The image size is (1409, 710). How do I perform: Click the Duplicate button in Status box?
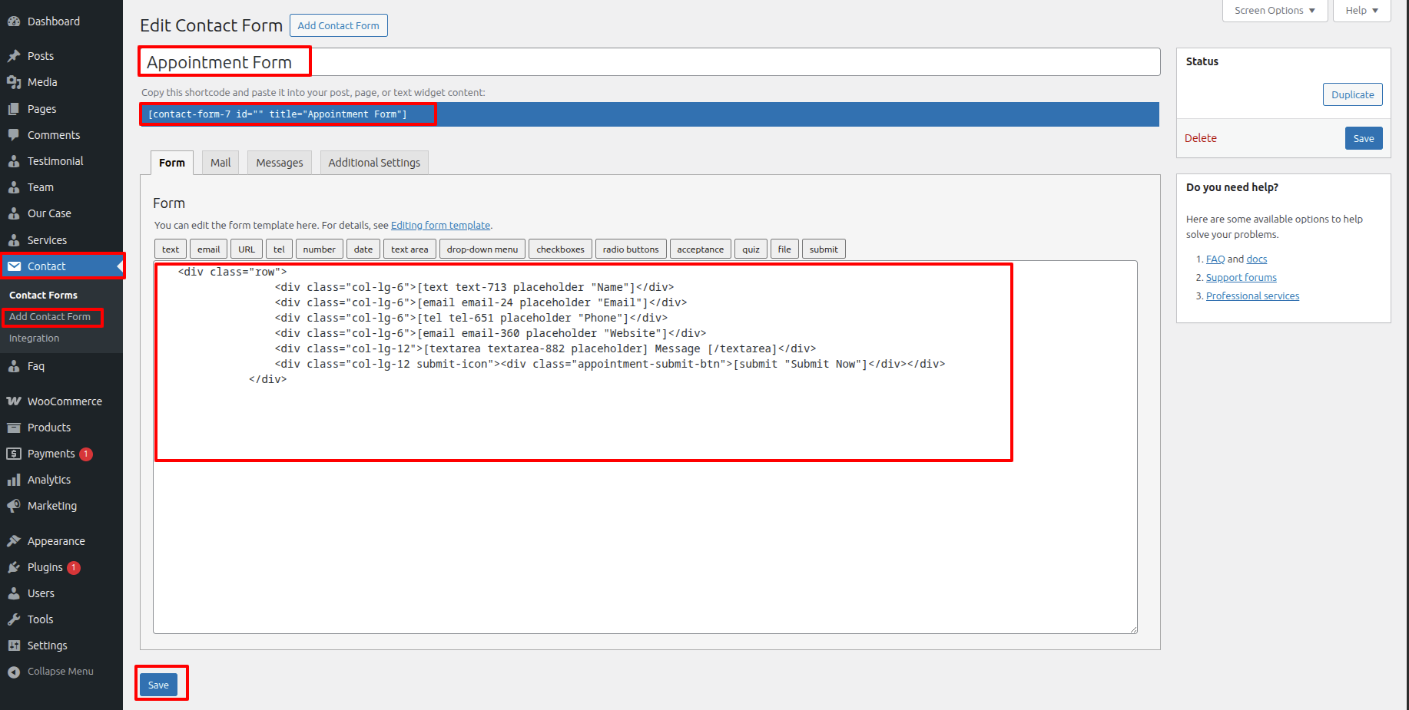1352,94
